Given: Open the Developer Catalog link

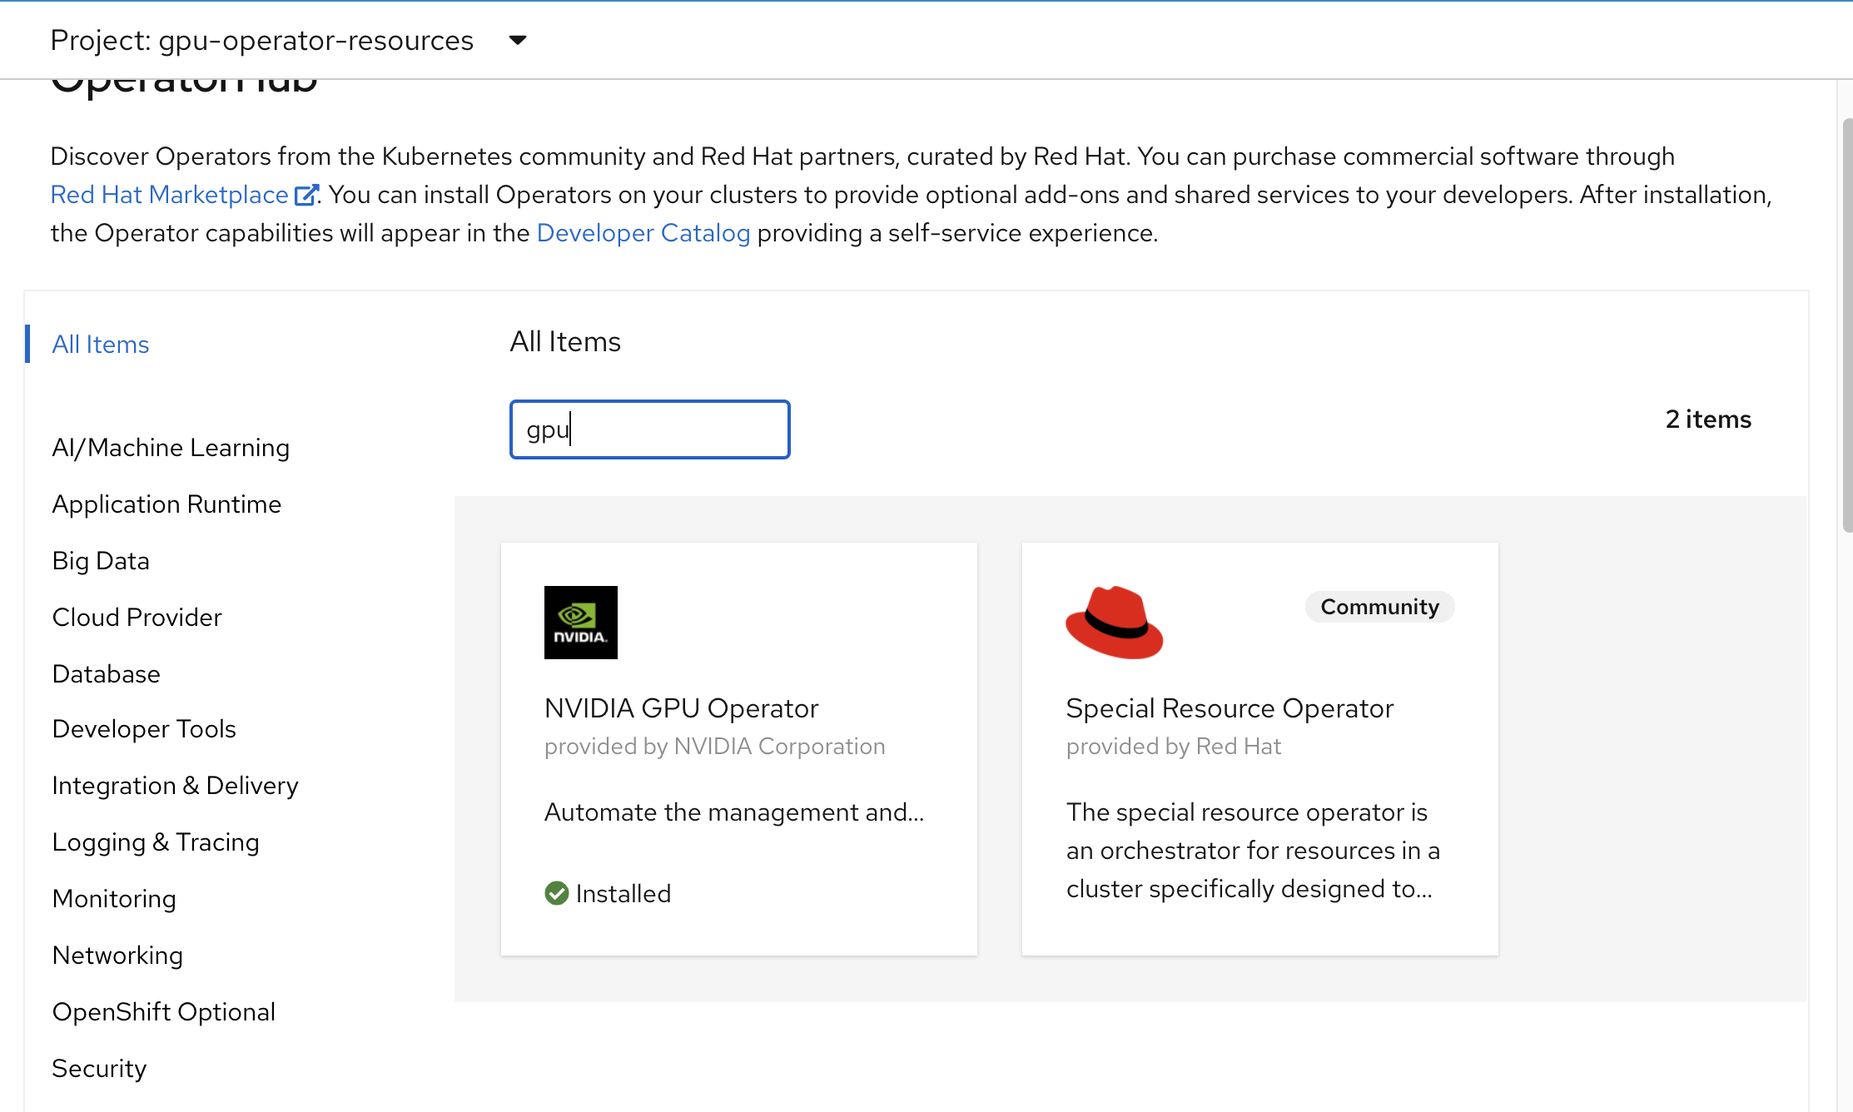Looking at the screenshot, I should click(x=643, y=233).
